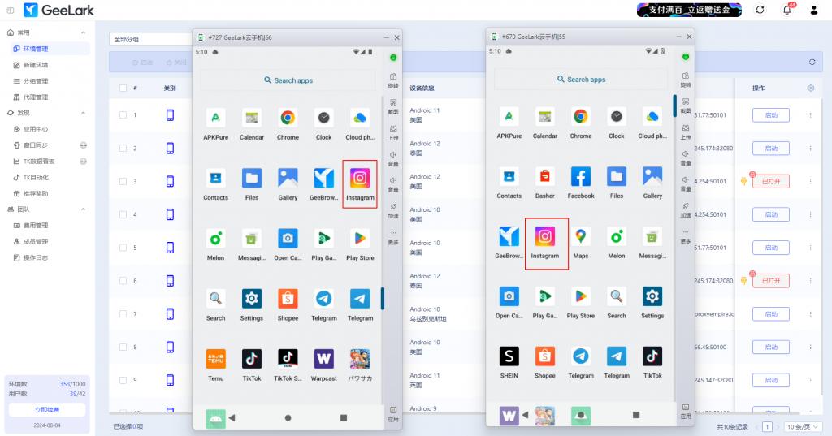Click Search apps field in #670 phone
The height and width of the screenshot is (436, 832).
coord(581,80)
